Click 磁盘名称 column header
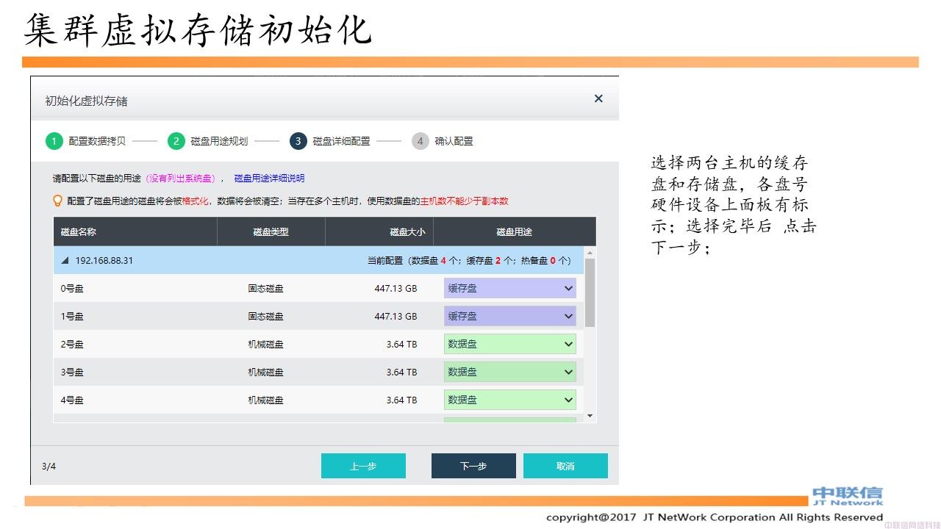Viewport: 941px width, 529px height. [135, 231]
